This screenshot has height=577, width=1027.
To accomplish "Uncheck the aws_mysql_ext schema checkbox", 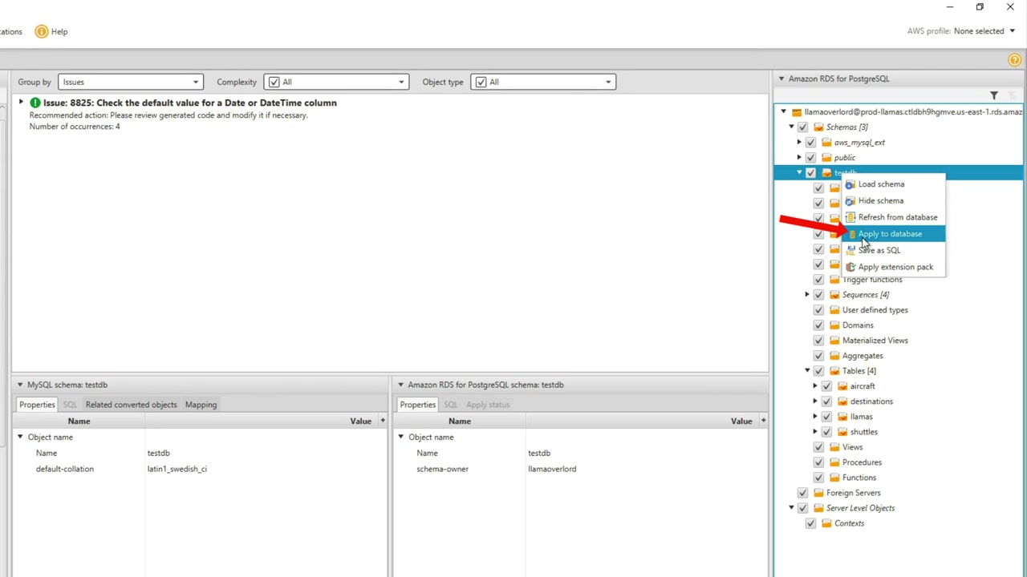I will pos(811,143).
